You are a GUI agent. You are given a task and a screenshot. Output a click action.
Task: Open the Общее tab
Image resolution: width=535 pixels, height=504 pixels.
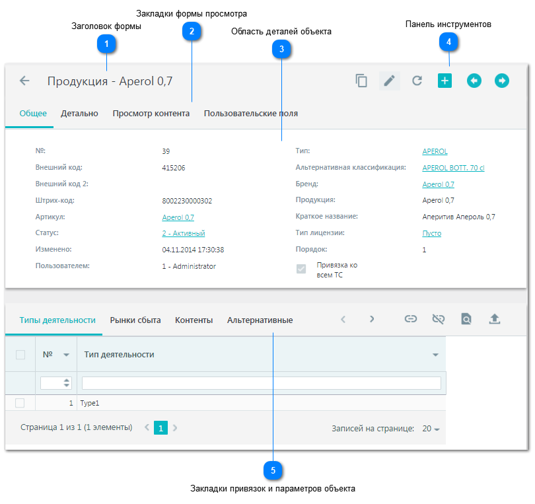pos(33,114)
